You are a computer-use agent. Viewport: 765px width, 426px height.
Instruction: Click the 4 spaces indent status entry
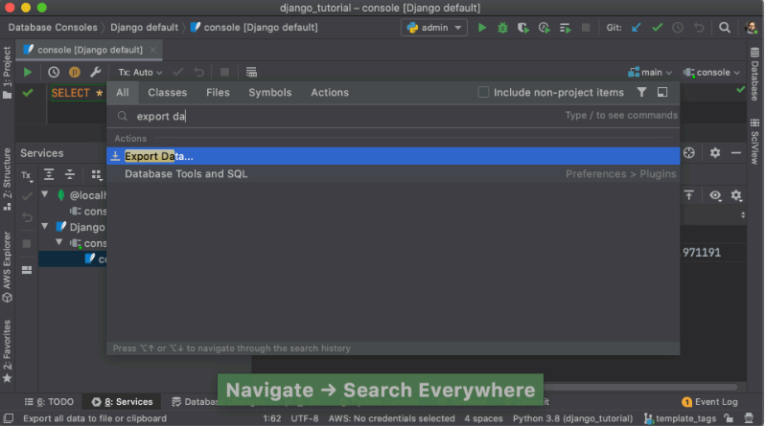click(x=483, y=418)
